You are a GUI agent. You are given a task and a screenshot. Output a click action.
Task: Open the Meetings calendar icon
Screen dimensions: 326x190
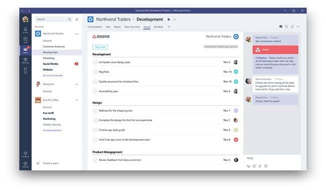tap(26, 60)
